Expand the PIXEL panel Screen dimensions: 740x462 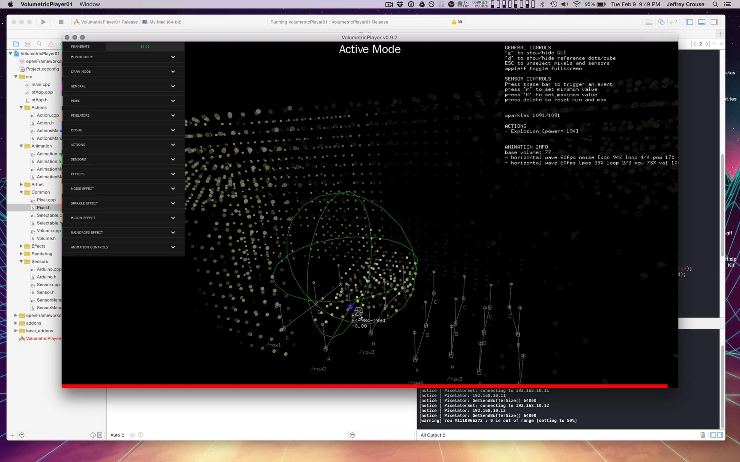(x=123, y=101)
